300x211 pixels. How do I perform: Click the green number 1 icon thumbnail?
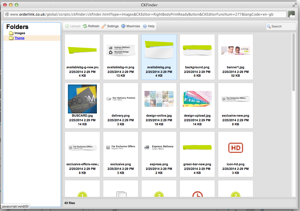coord(82,194)
